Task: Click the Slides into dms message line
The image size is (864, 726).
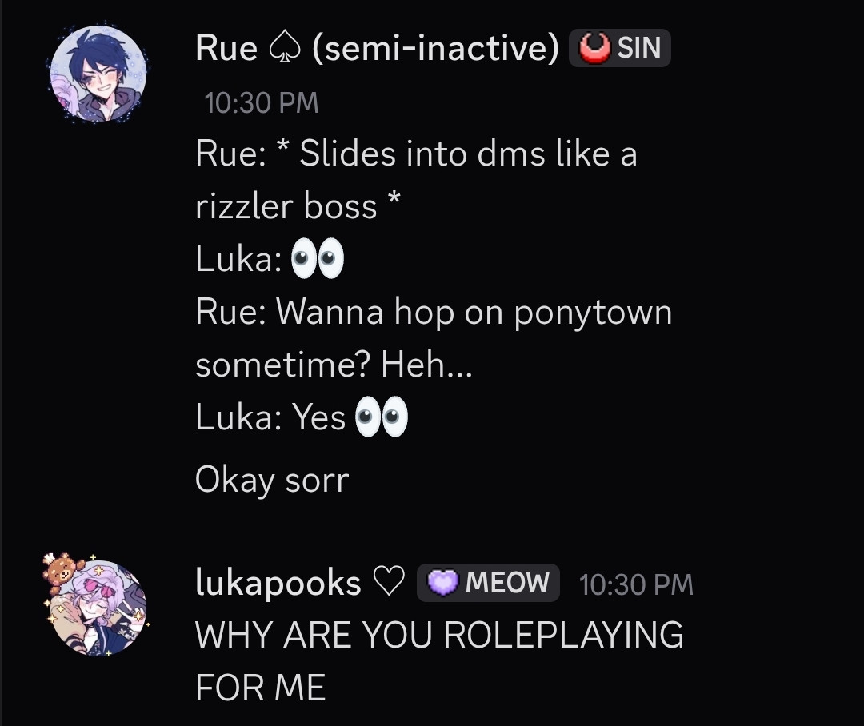Action: (x=416, y=179)
